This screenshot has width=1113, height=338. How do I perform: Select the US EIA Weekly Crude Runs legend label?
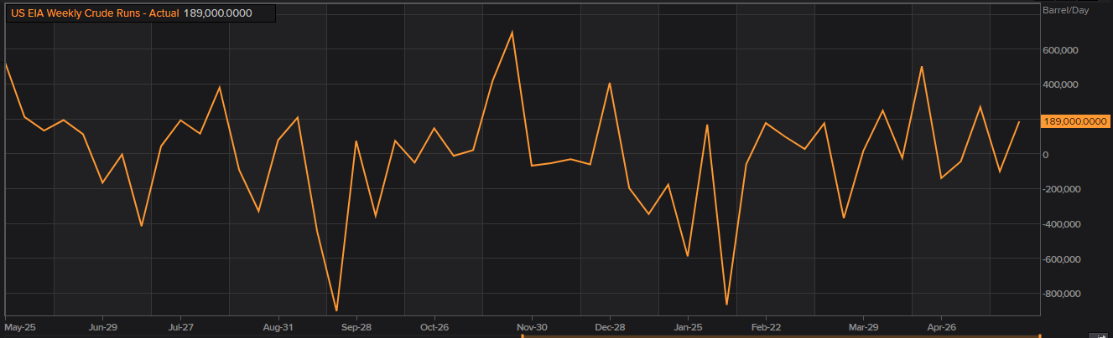94,13
